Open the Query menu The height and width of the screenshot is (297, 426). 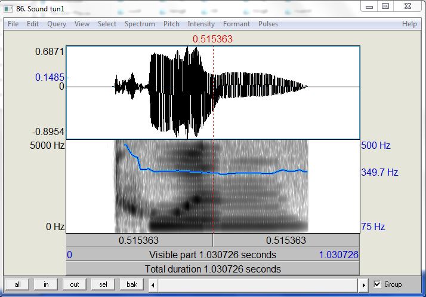click(57, 24)
